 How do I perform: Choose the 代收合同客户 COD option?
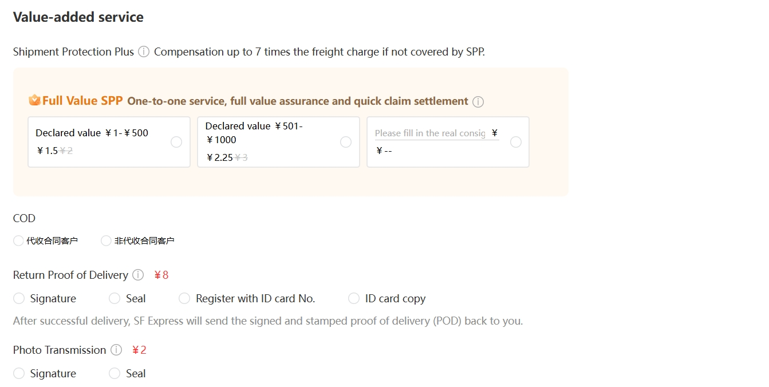(x=18, y=241)
